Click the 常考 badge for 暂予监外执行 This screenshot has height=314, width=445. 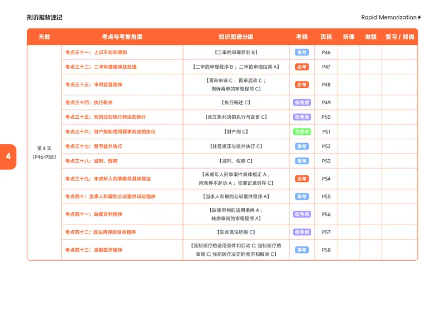coord(301,146)
